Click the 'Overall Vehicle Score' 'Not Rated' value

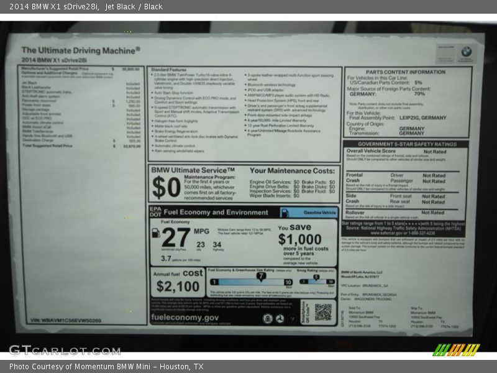pyautogui.click(x=434, y=152)
